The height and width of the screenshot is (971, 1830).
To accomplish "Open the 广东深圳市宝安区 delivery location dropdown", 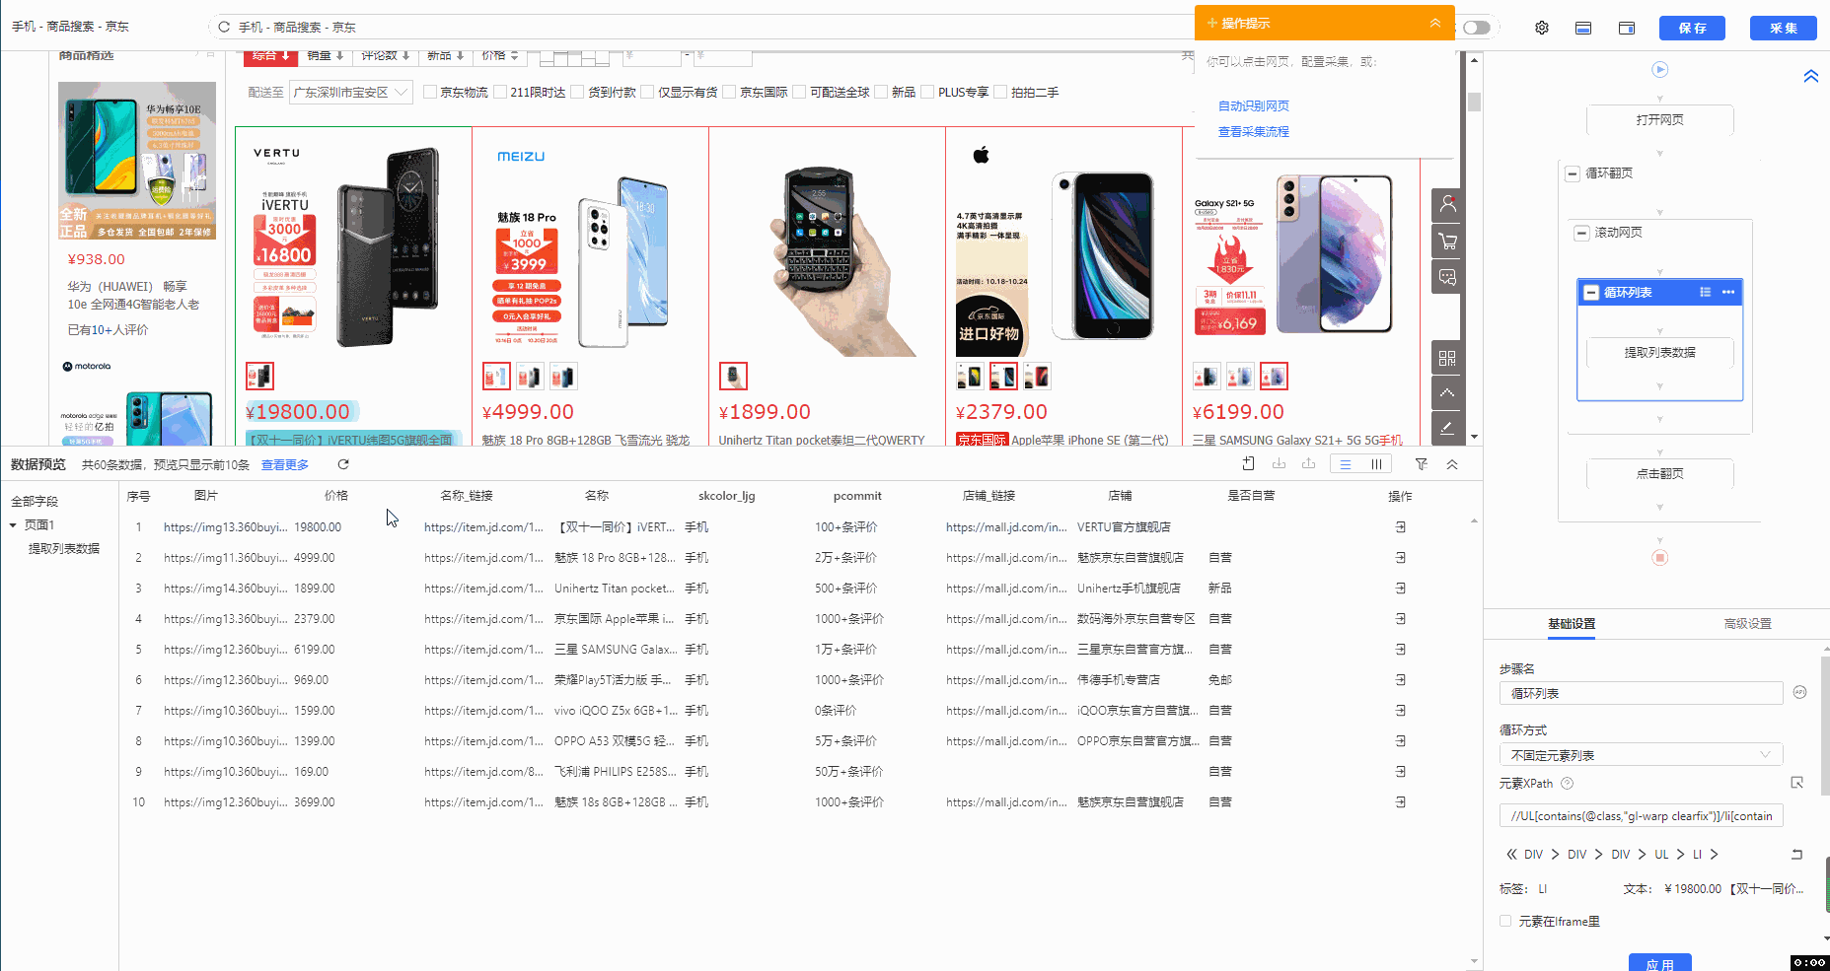I will point(351,93).
